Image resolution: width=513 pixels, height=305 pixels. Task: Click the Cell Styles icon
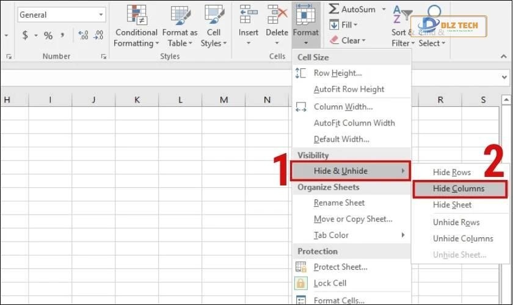pos(214,15)
